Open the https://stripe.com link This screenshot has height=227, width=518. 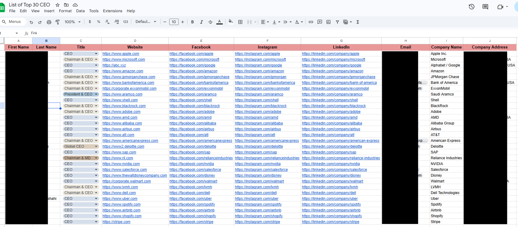[x=116, y=222]
